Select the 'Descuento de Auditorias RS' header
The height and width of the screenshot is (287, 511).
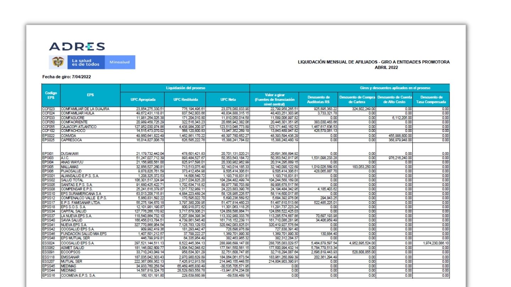319,99
